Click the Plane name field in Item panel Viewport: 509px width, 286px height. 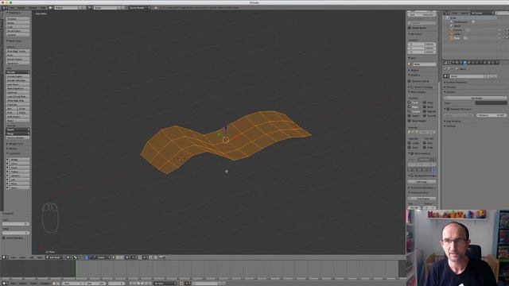pos(424,64)
